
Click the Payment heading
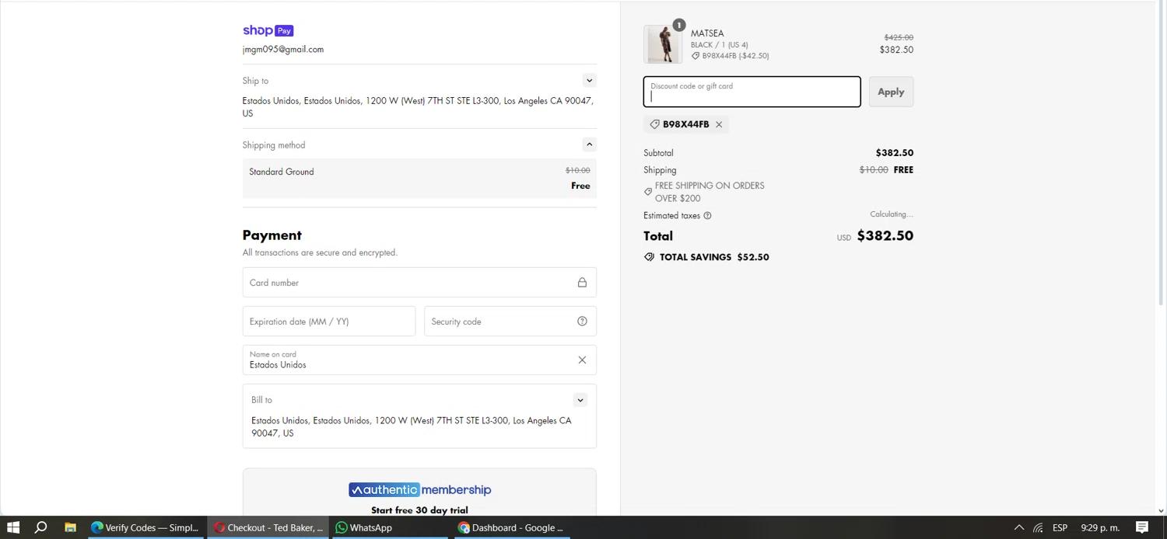coord(272,235)
